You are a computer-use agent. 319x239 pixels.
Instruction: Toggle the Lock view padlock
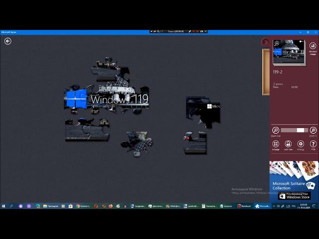(288, 145)
